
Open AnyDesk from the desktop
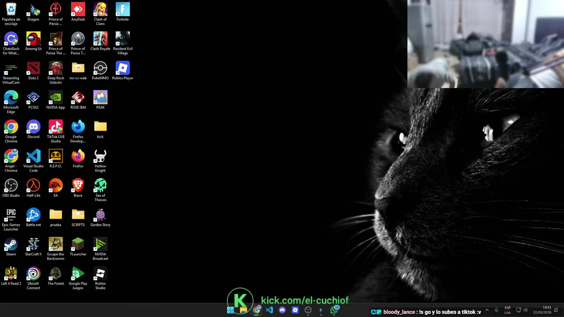[x=78, y=12]
